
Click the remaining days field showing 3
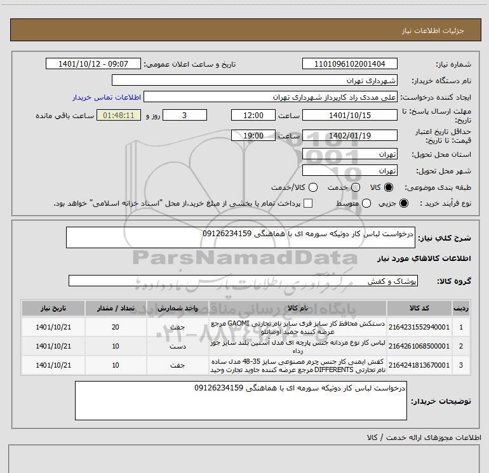(185, 115)
